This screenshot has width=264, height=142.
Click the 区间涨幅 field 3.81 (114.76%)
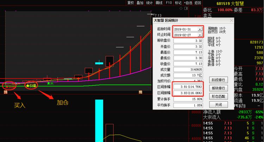point(188,87)
